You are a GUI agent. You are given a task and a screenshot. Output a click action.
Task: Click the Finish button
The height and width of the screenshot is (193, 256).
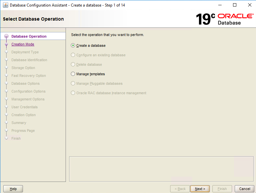(x=222, y=189)
